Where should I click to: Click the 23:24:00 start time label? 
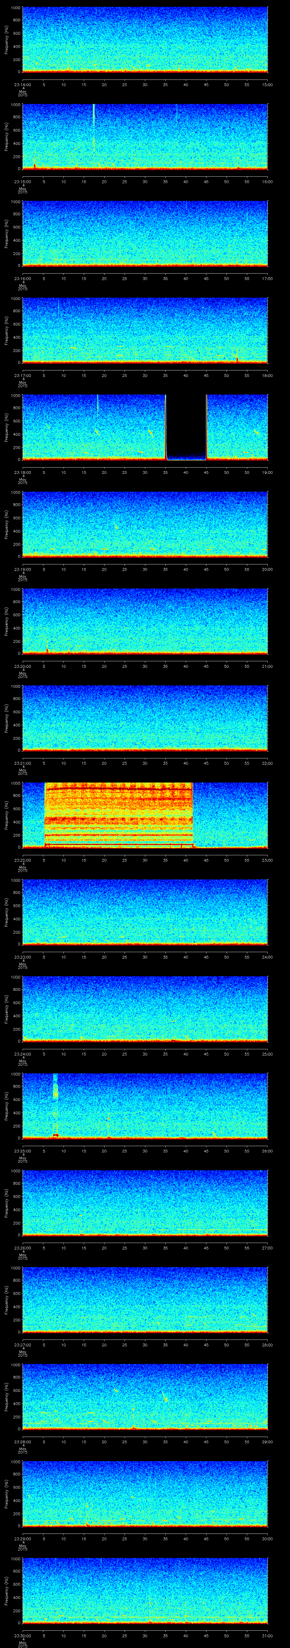click(22, 1054)
